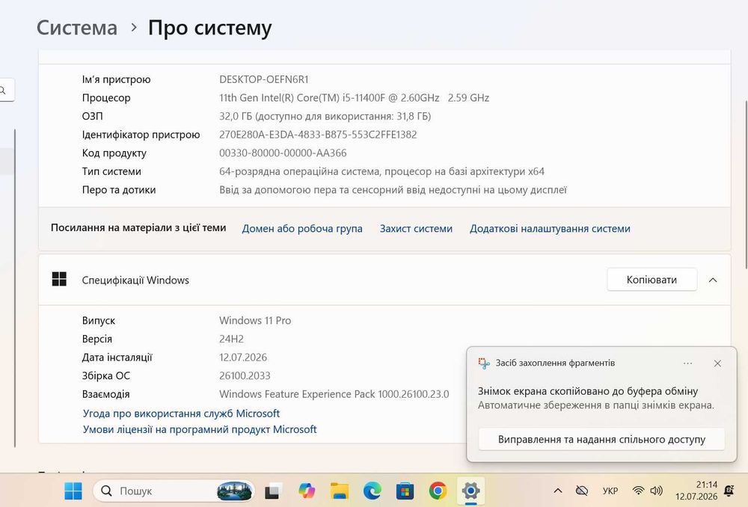Go back to Система breadcrumb
This screenshot has width=748, height=507.
click(x=77, y=28)
